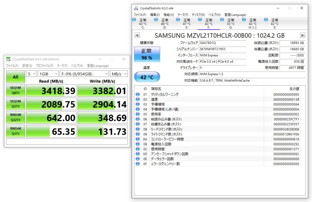Select drive E: status orb at 47 °C
Screen dimensions: 312x202
pos(178,20)
